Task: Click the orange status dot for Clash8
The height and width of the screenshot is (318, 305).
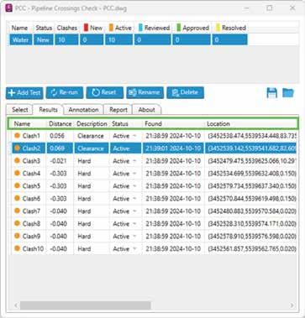Action: coord(17,223)
